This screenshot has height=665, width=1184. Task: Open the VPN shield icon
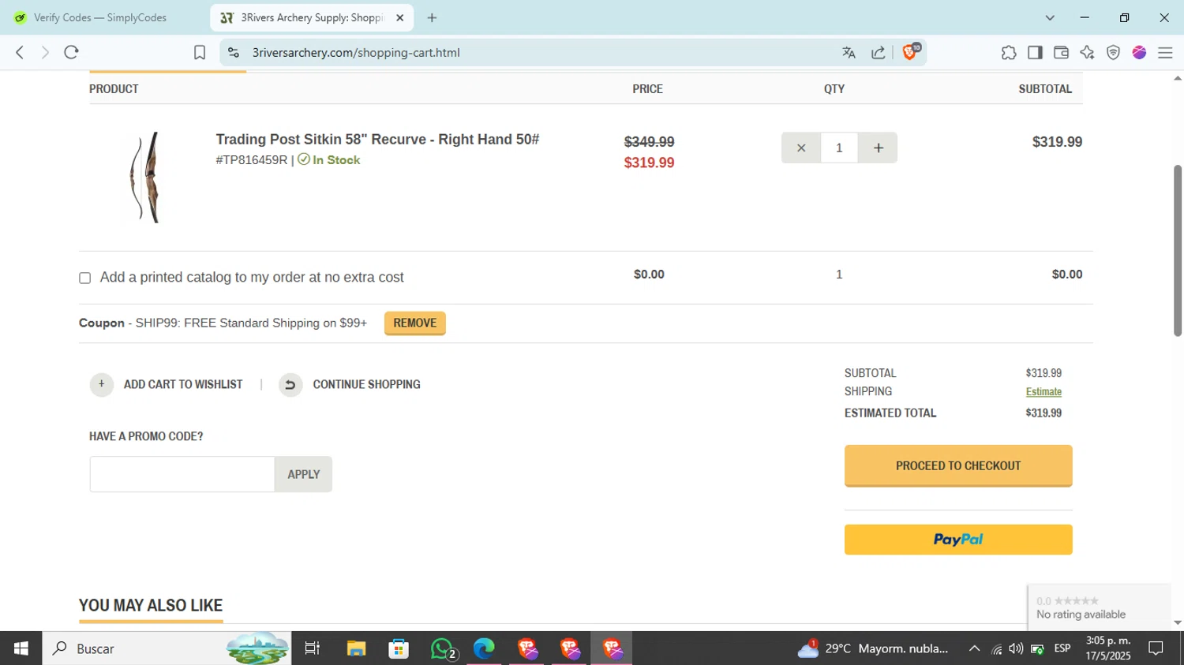coord(1113,53)
